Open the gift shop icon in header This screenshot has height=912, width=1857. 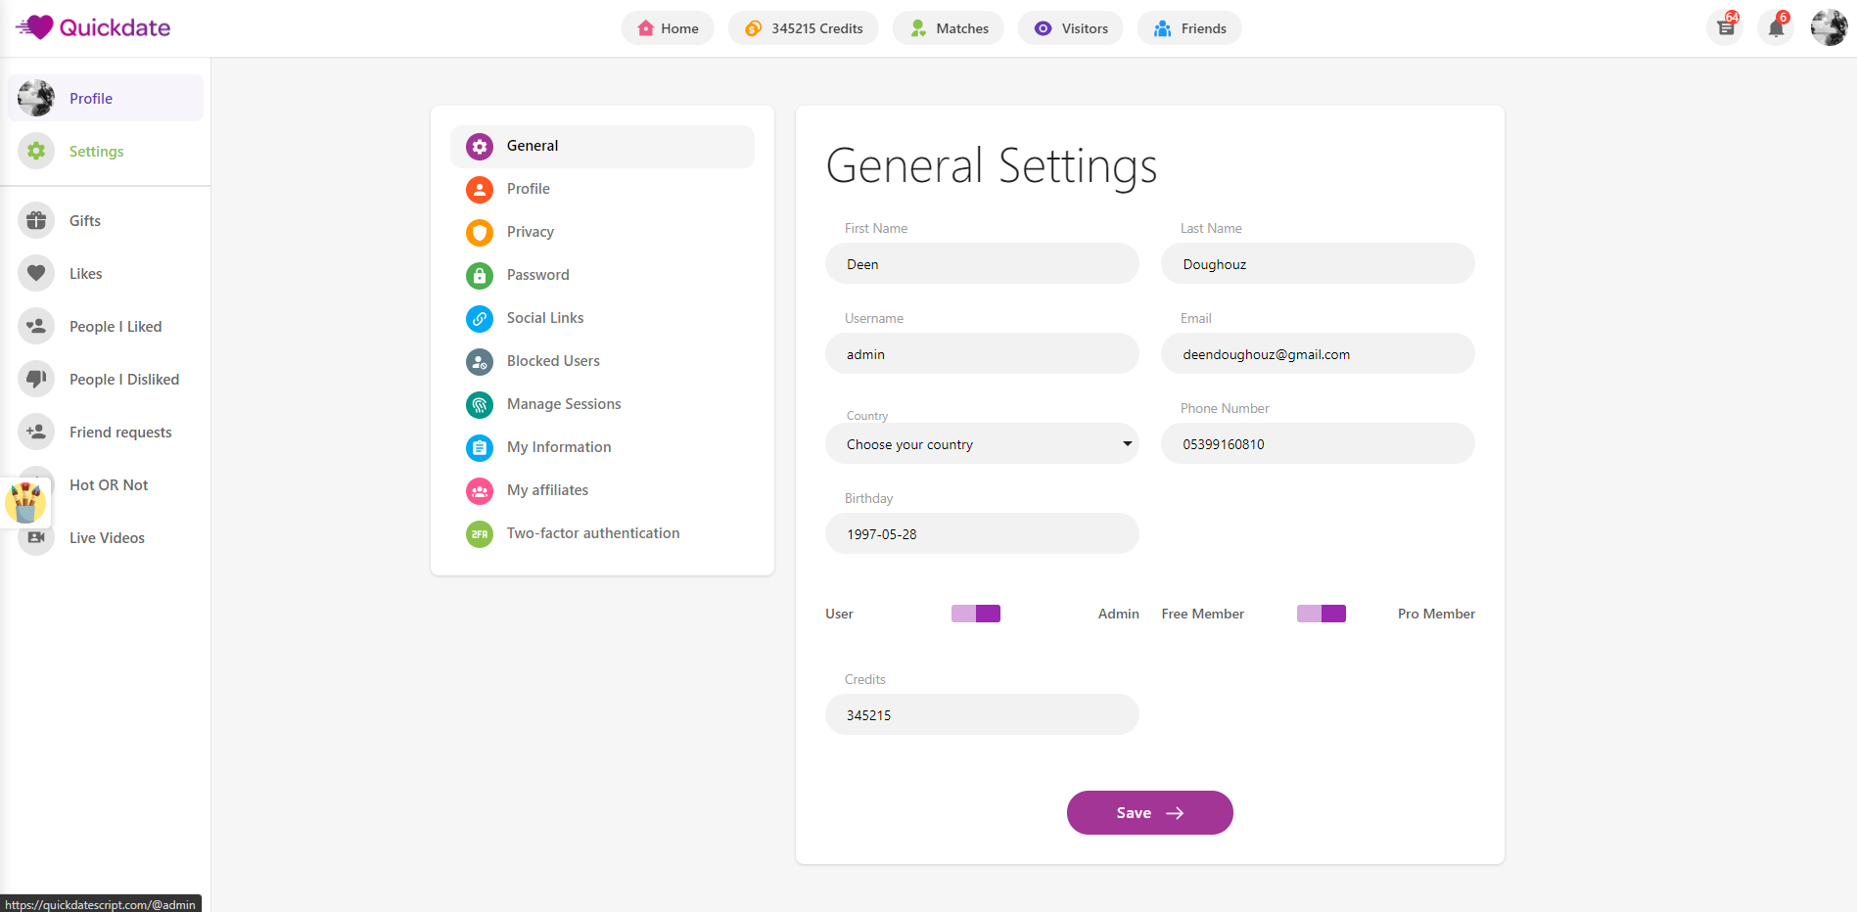tap(1726, 28)
